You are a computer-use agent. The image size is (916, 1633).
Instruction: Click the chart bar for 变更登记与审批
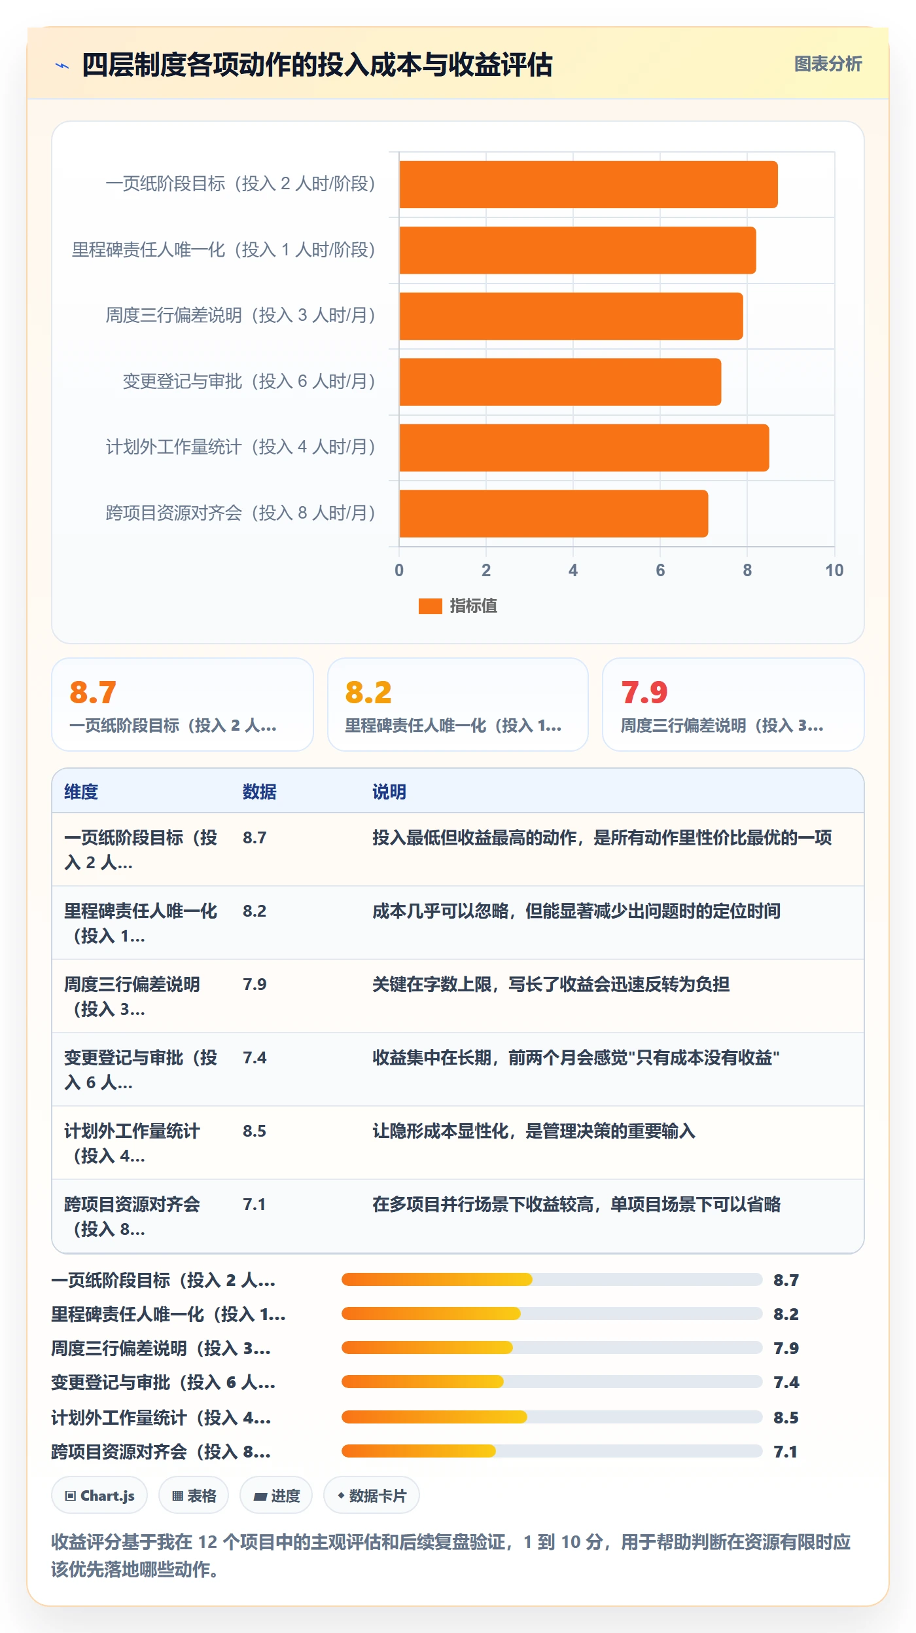(x=560, y=382)
